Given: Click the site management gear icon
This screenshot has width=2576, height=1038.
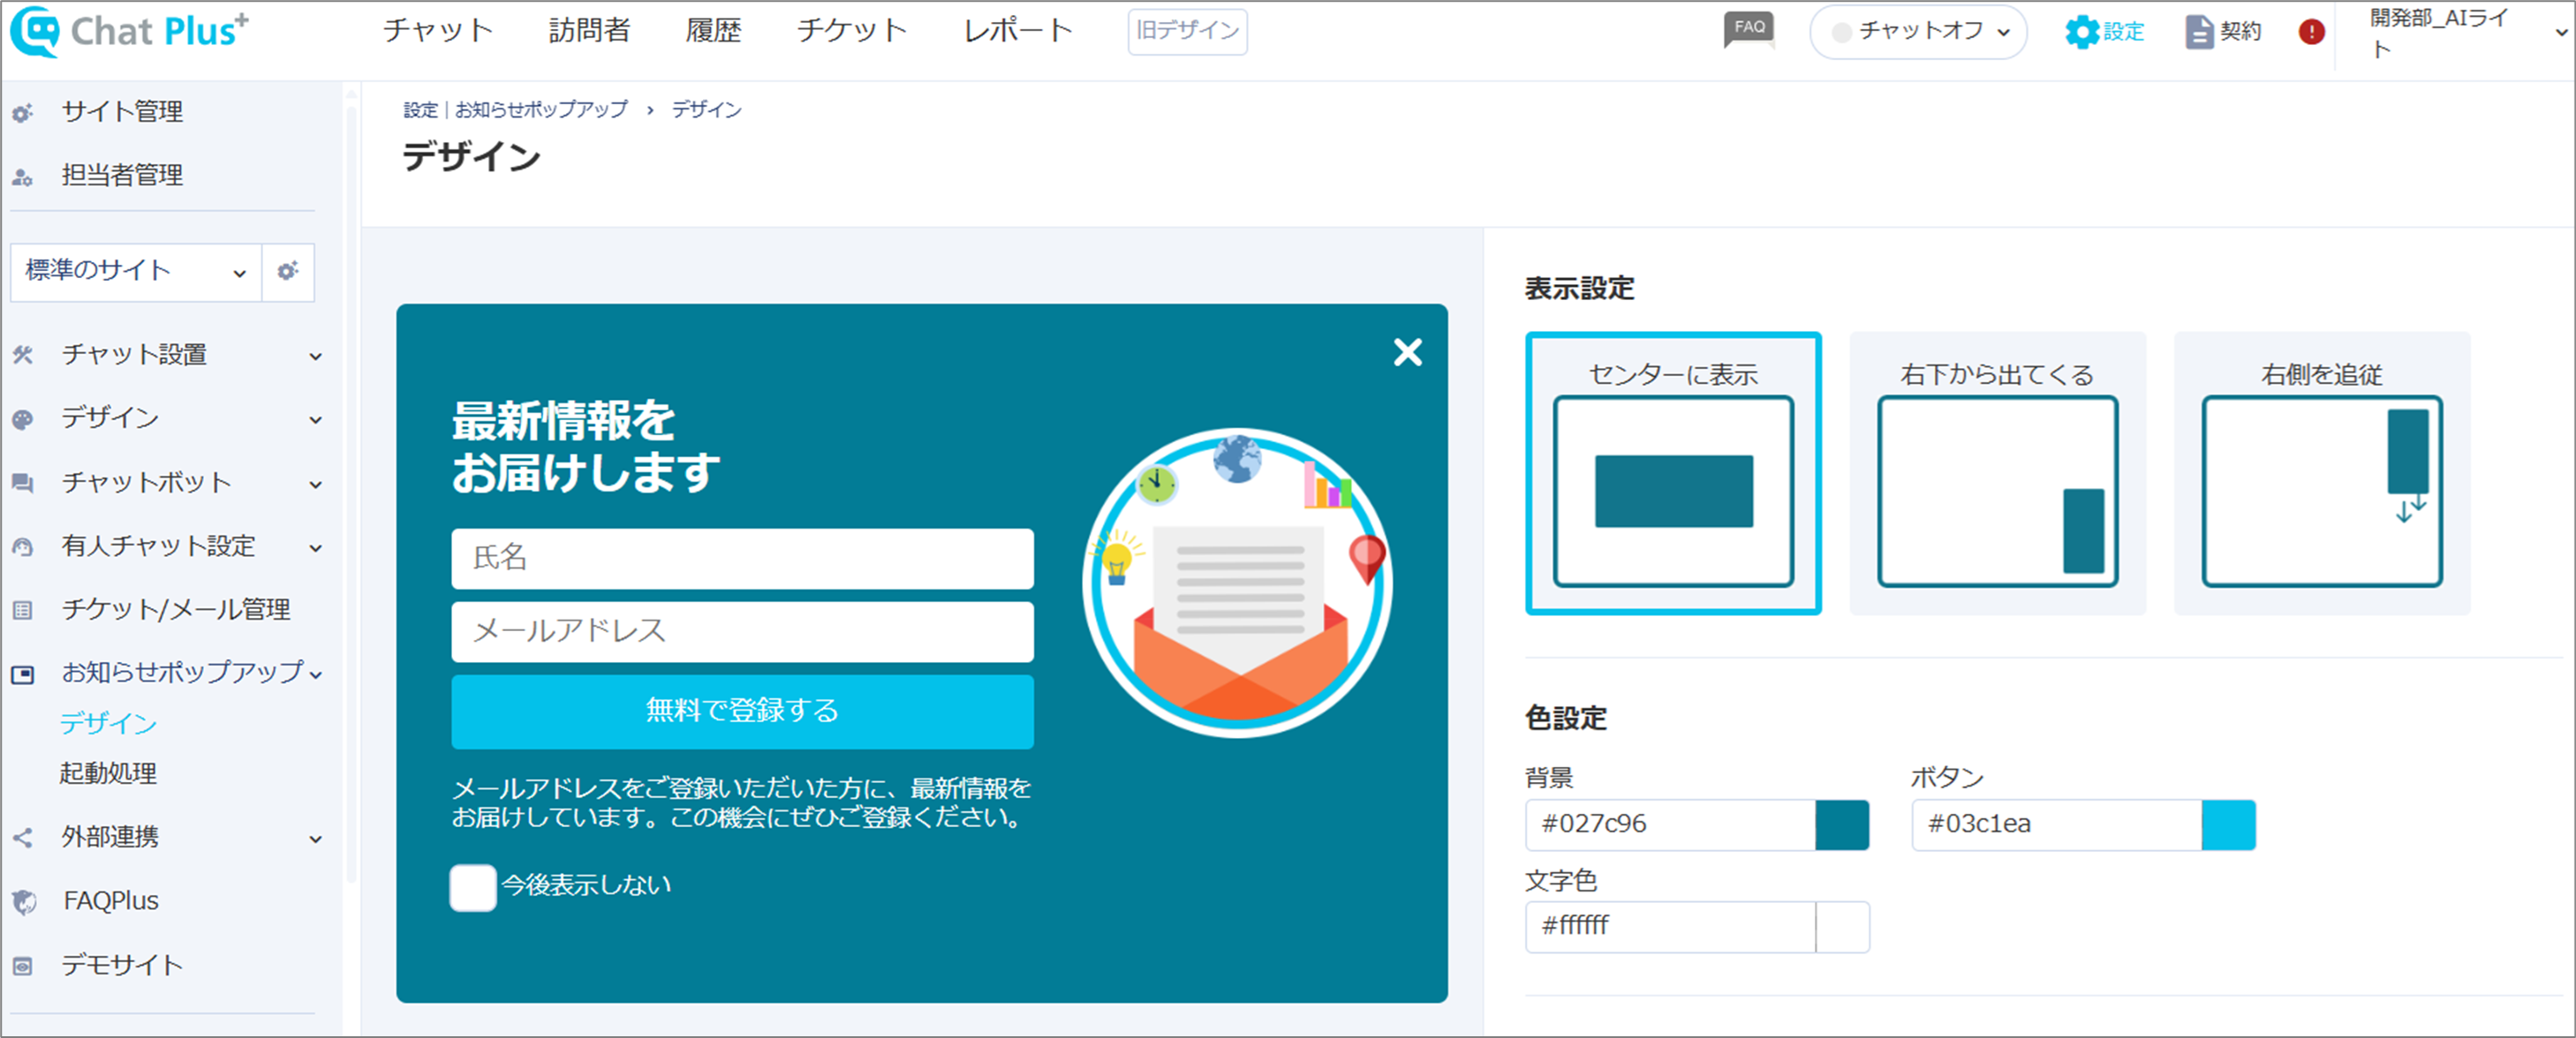Looking at the screenshot, I should pyautogui.click(x=23, y=113).
